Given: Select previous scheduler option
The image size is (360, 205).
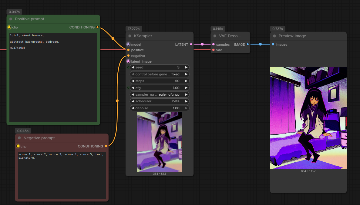Looking at the screenshot, I should pyautogui.click(x=133, y=101).
